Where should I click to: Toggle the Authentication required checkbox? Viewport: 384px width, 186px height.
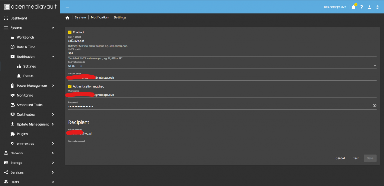(70, 86)
